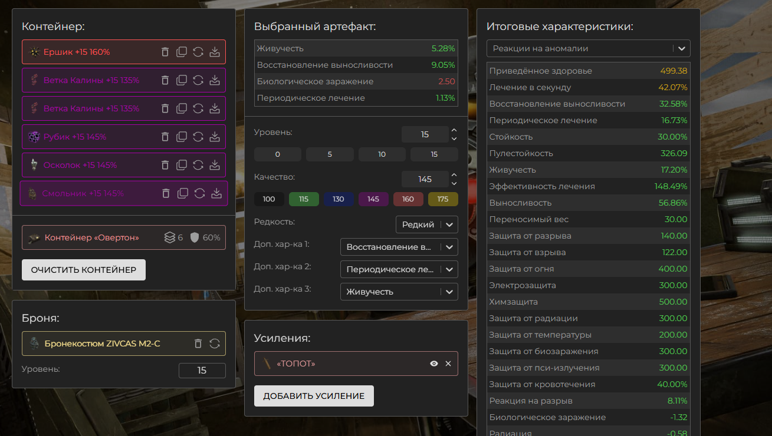The height and width of the screenshot is (436, 772).
Task: Click the armor Уровень input field
Action: click(x=202, y=371)
